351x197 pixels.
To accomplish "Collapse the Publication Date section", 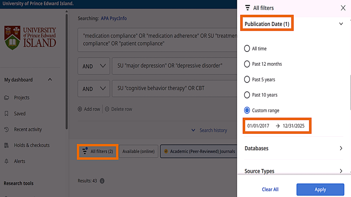I will click(341, 24).
